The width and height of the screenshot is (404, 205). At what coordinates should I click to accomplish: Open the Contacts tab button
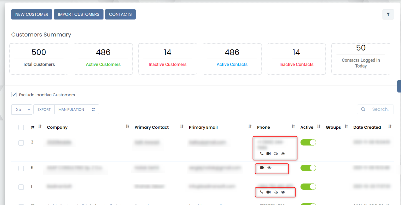[120, 14]
